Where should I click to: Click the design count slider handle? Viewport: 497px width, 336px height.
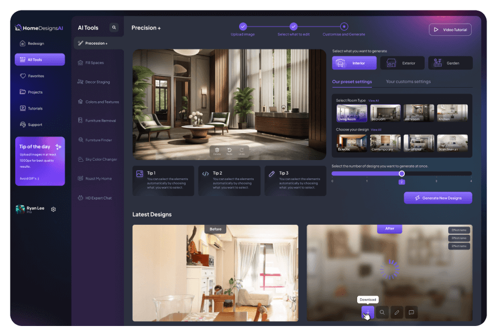402,174
